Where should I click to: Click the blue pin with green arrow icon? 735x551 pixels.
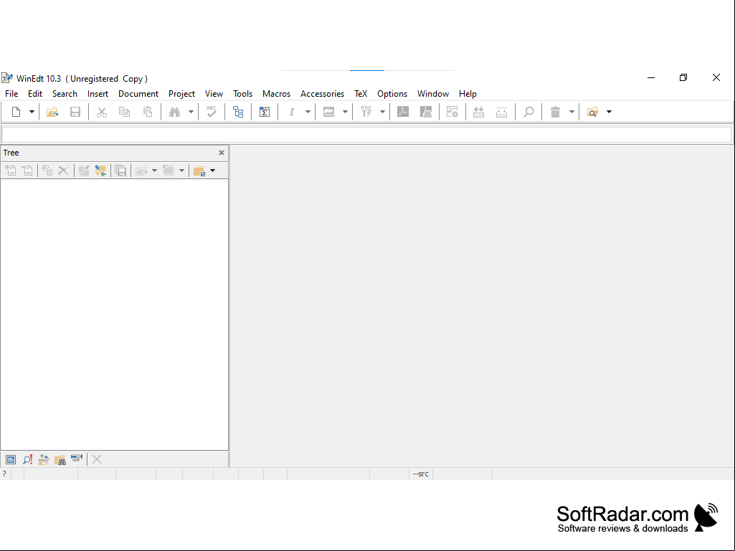click(100, 171)
